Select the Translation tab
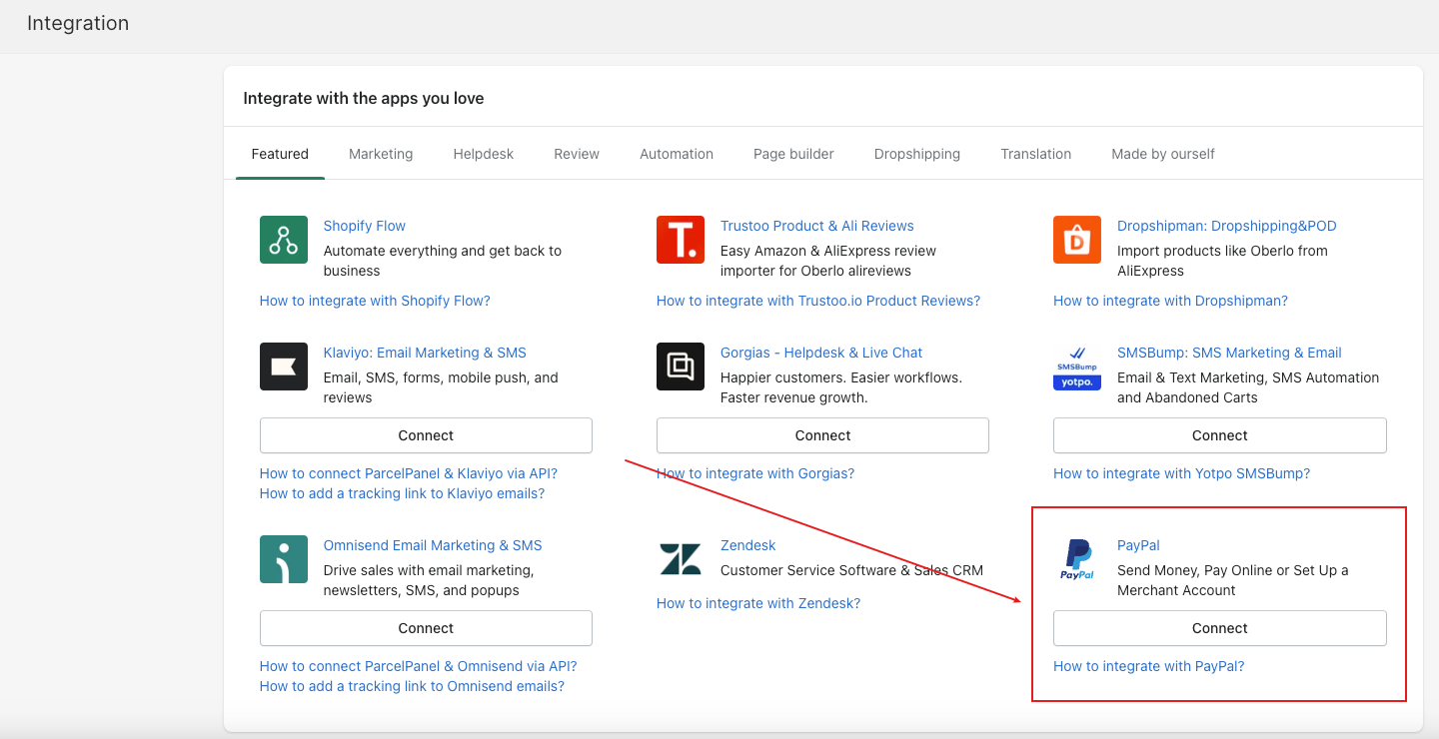Screen dimensions: 1439x739 pos(1036,154)
